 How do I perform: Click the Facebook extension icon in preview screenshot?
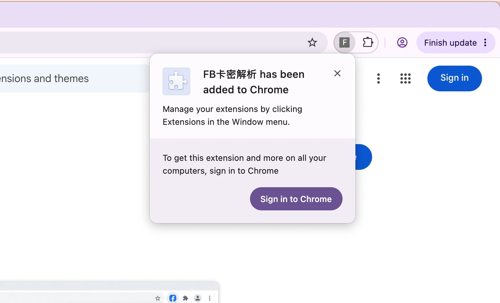click(173, 298)
